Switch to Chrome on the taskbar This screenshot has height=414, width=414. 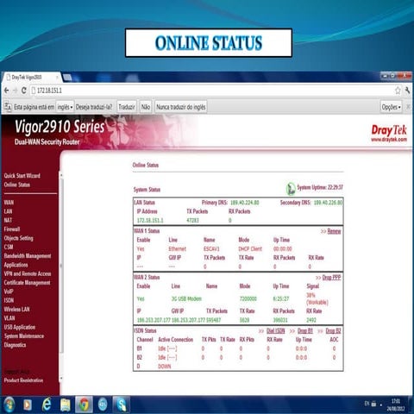point(84,405)
